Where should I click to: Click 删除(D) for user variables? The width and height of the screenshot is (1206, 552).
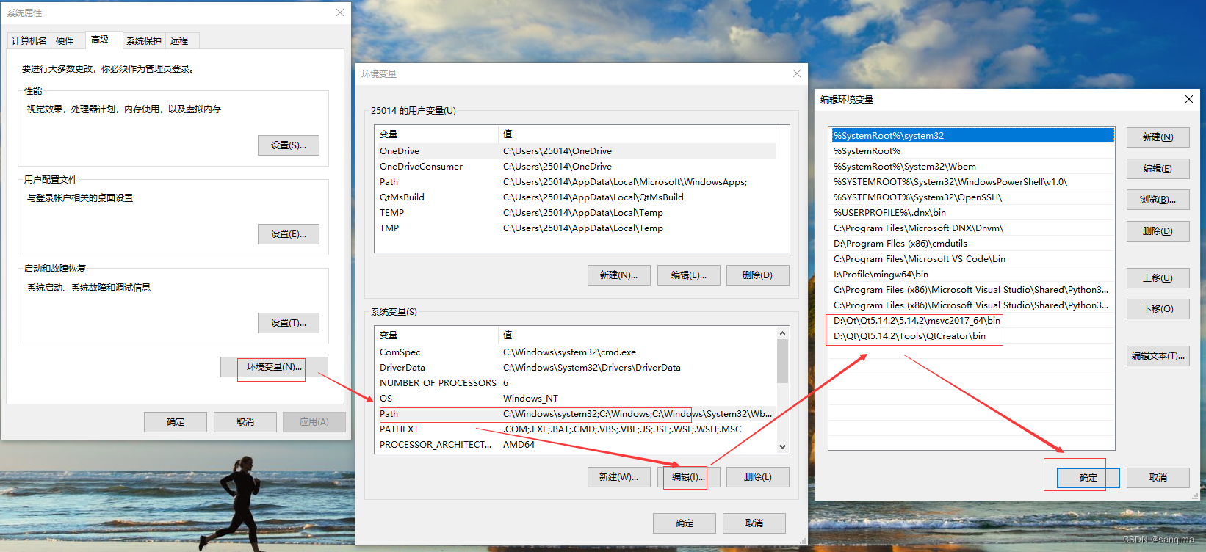click(x=758, y=275)
